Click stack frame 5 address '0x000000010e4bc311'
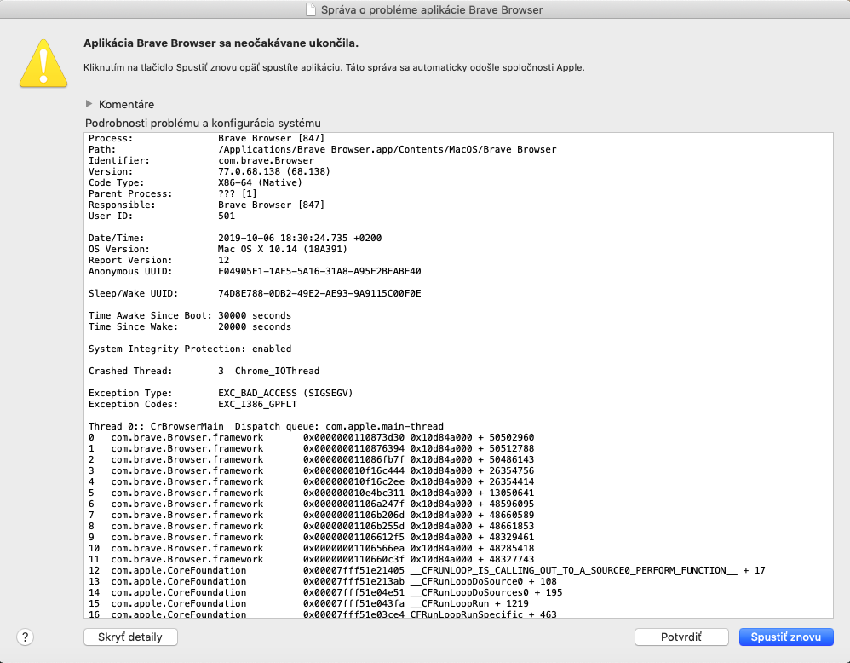The image size is (850, 663). coord(353,493)
